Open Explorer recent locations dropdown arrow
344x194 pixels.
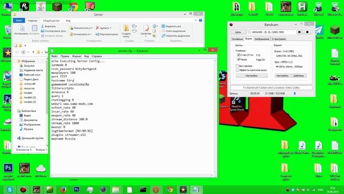click(28, 52)
